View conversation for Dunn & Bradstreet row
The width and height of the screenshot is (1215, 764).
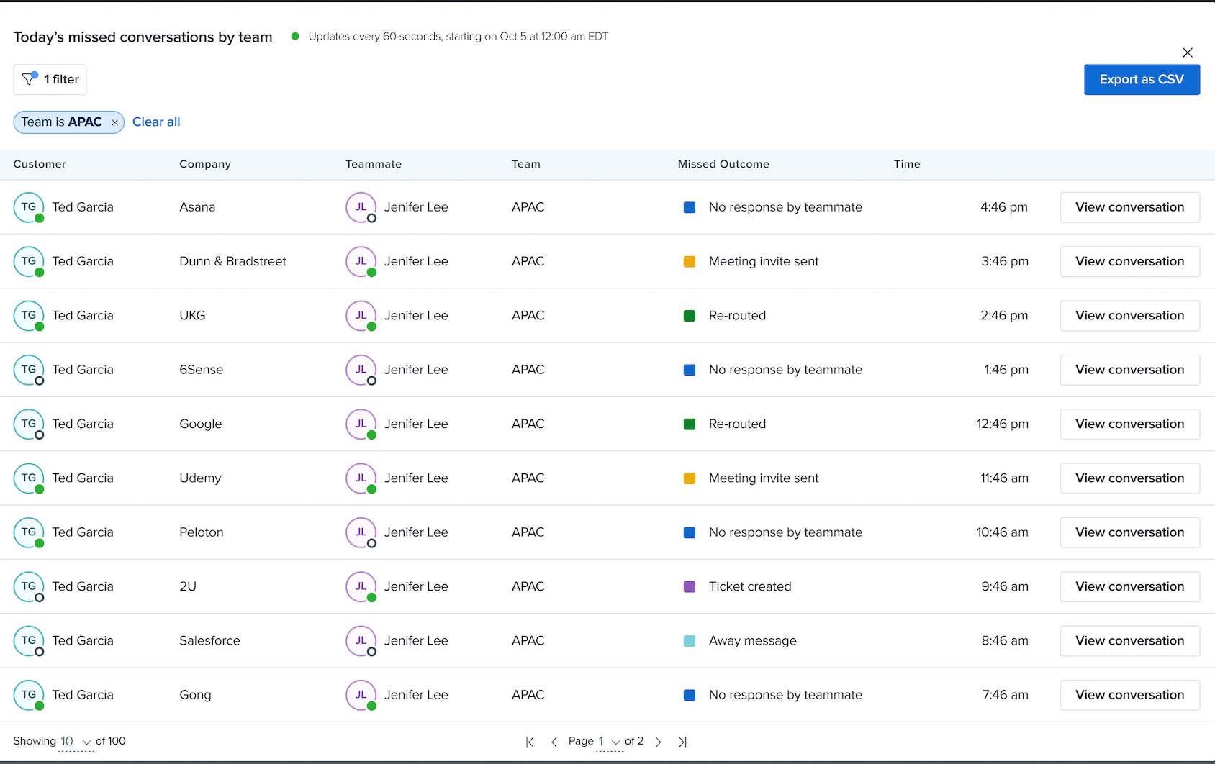pyautogui.click(x=1129, y=261)
